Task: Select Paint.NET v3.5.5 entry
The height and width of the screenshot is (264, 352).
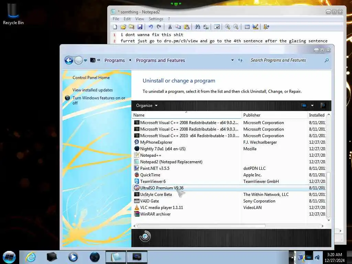Action: 230,168
